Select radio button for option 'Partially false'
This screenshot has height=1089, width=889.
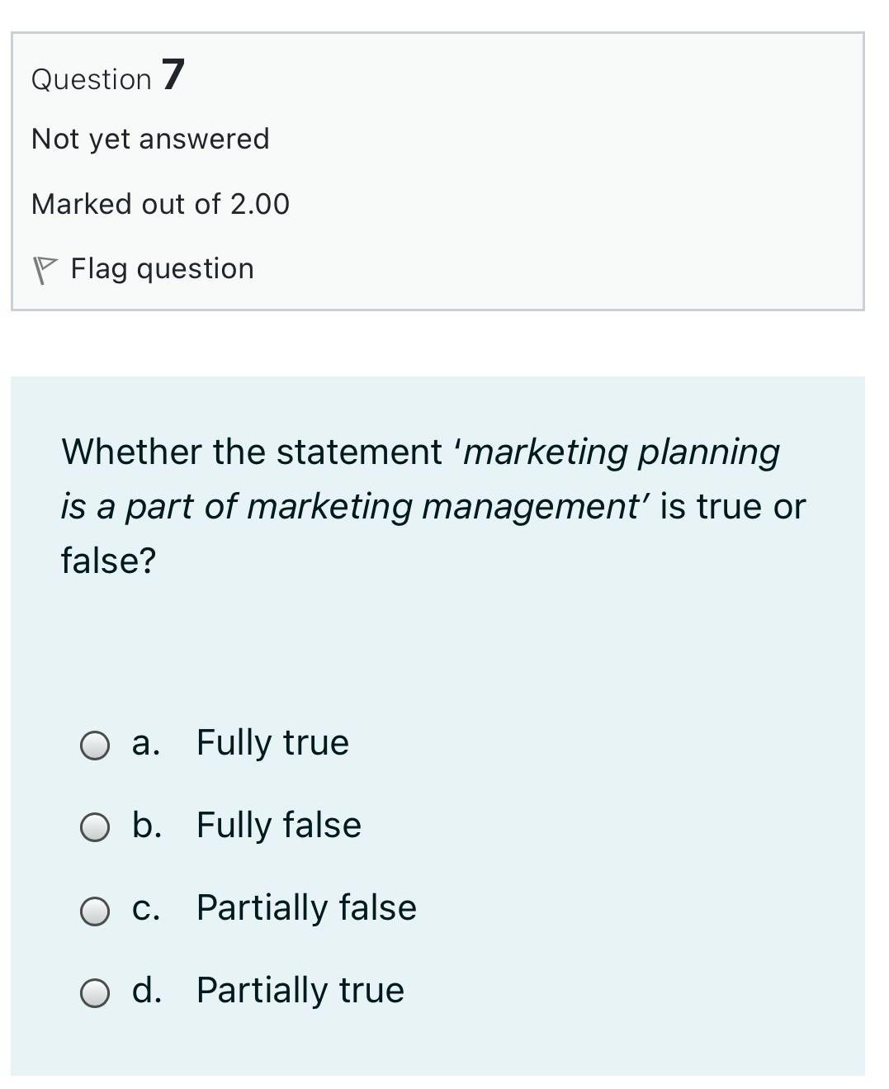click(x=93, y=911)
